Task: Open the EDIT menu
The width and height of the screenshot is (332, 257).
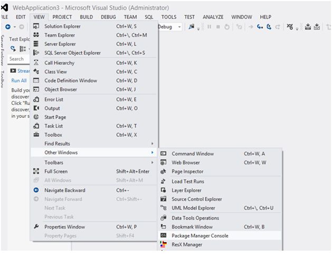Action: click(x=21, y=17)
